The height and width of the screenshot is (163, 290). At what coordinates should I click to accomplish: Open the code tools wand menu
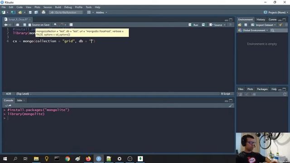(x=63, y=25)
